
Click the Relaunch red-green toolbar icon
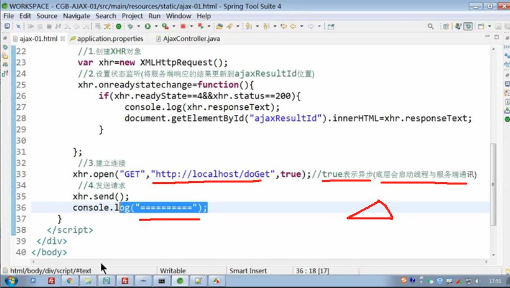[x=201, y=27]
